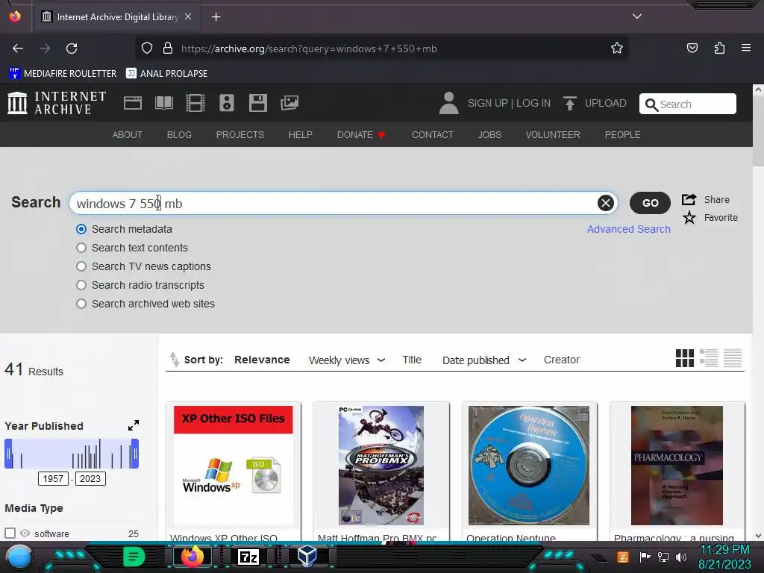Go back with the browser back arrow
This screenshot has width=764, height=573.
coord(18,48)
